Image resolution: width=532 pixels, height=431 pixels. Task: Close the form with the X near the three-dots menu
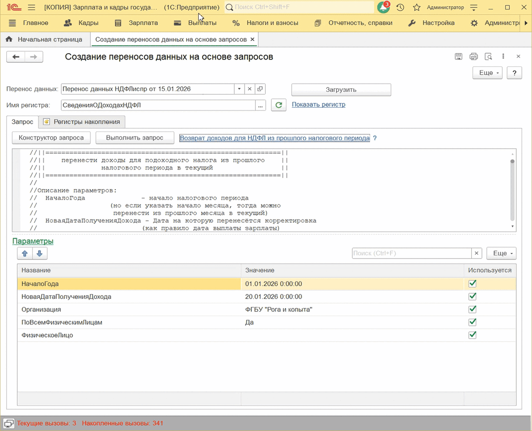point(518,56)
